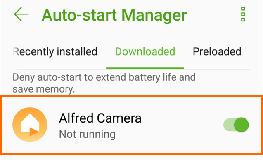This screenshot has width=263, height=160.
Task: Click the green underline beneath Downloaded
Action: click(x=145, y=68)
